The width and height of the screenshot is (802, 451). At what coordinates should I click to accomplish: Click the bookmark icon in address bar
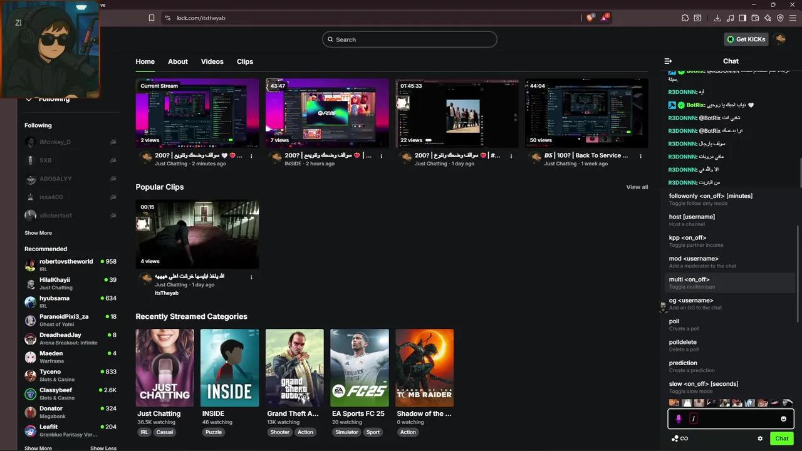(x=152, y=18)
